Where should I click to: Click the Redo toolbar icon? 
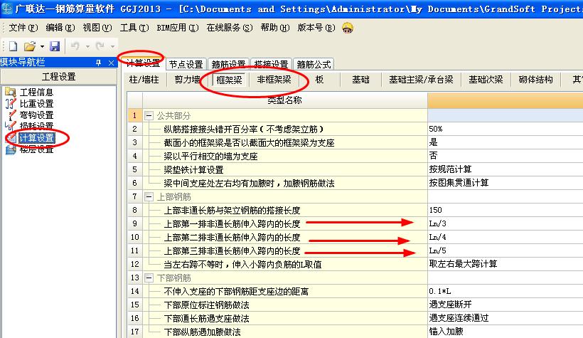pos(100,46)
